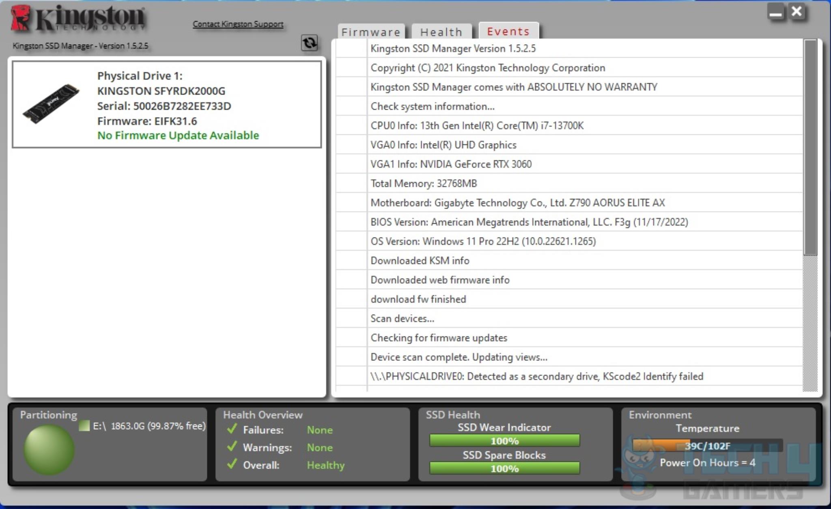Select the Check system information... row
831x509 pixels.
(569, 106)
